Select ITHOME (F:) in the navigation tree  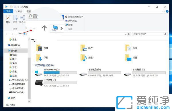[x=17, y=92]
